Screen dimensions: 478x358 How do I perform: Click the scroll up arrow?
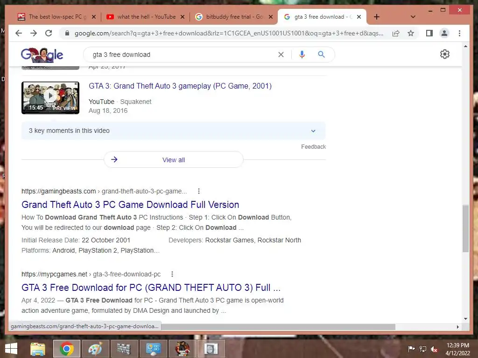[x=465, y=46]
